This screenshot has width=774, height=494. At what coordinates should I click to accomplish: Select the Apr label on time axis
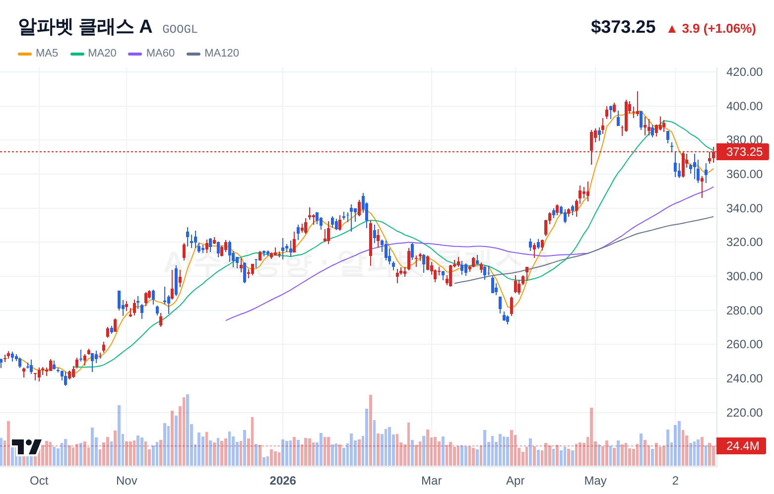point(516,481)
